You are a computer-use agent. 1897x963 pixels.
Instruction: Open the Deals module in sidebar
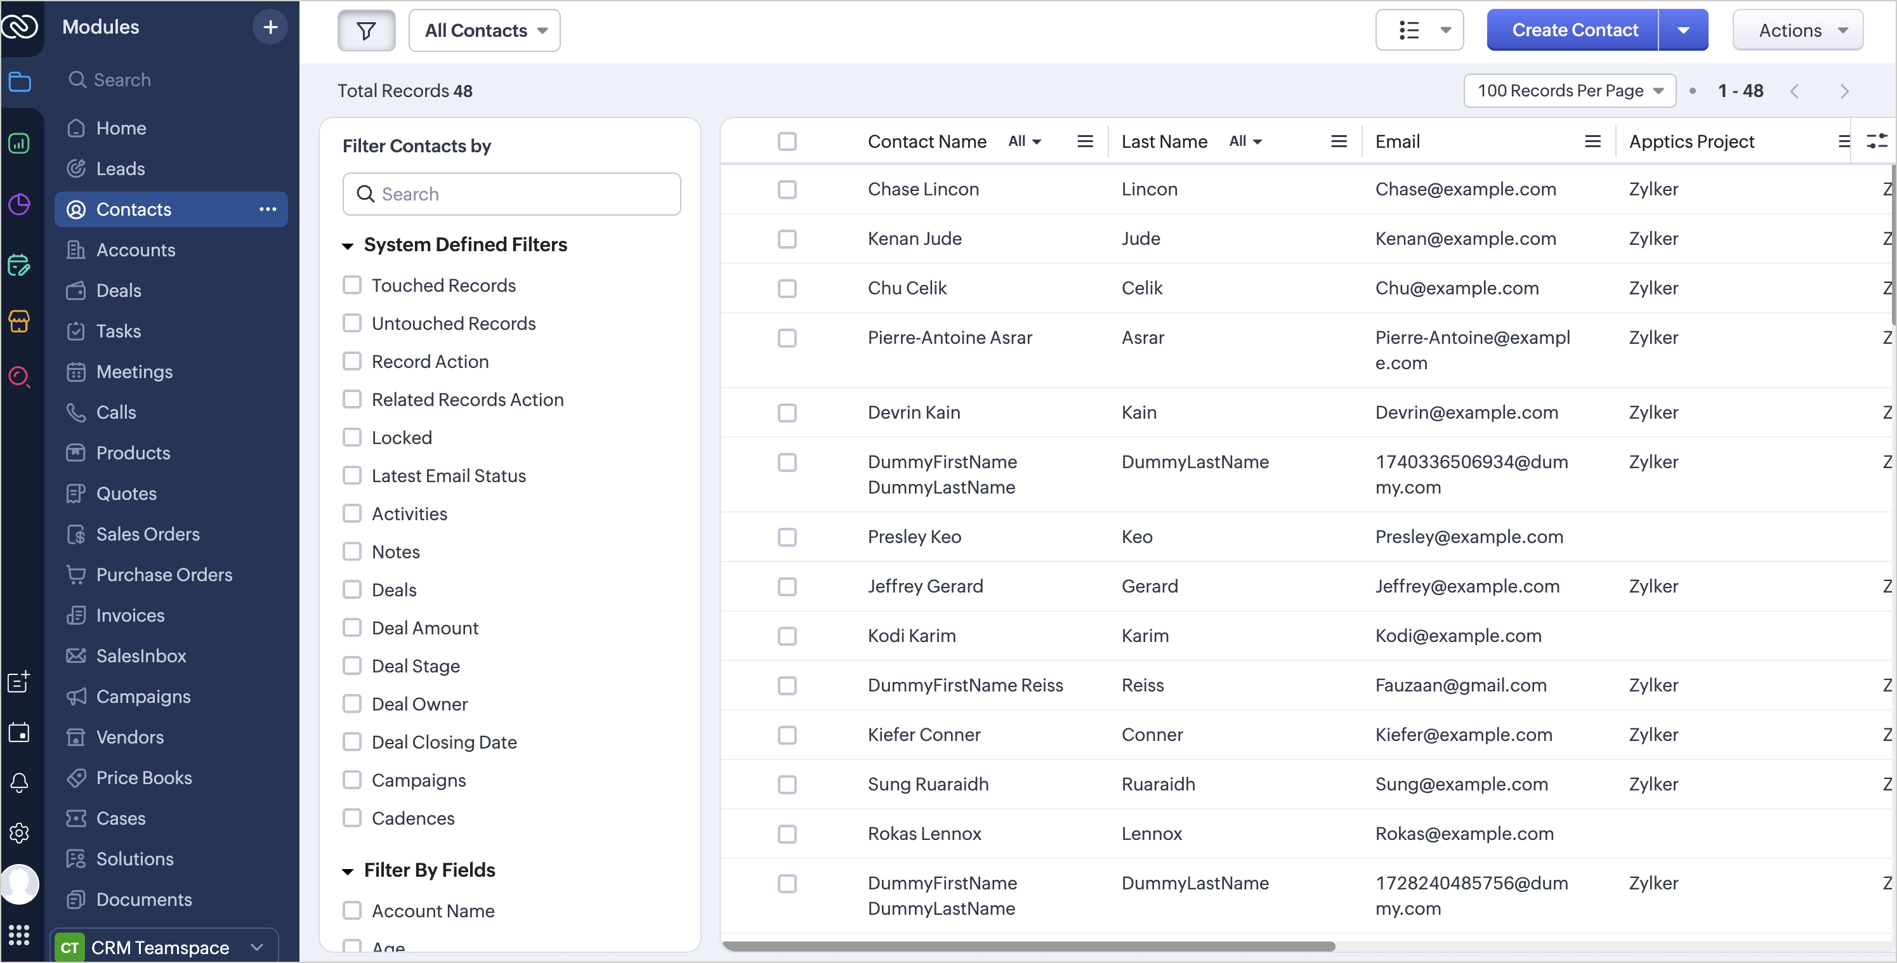pyautogui.click(x=119, y=290)
